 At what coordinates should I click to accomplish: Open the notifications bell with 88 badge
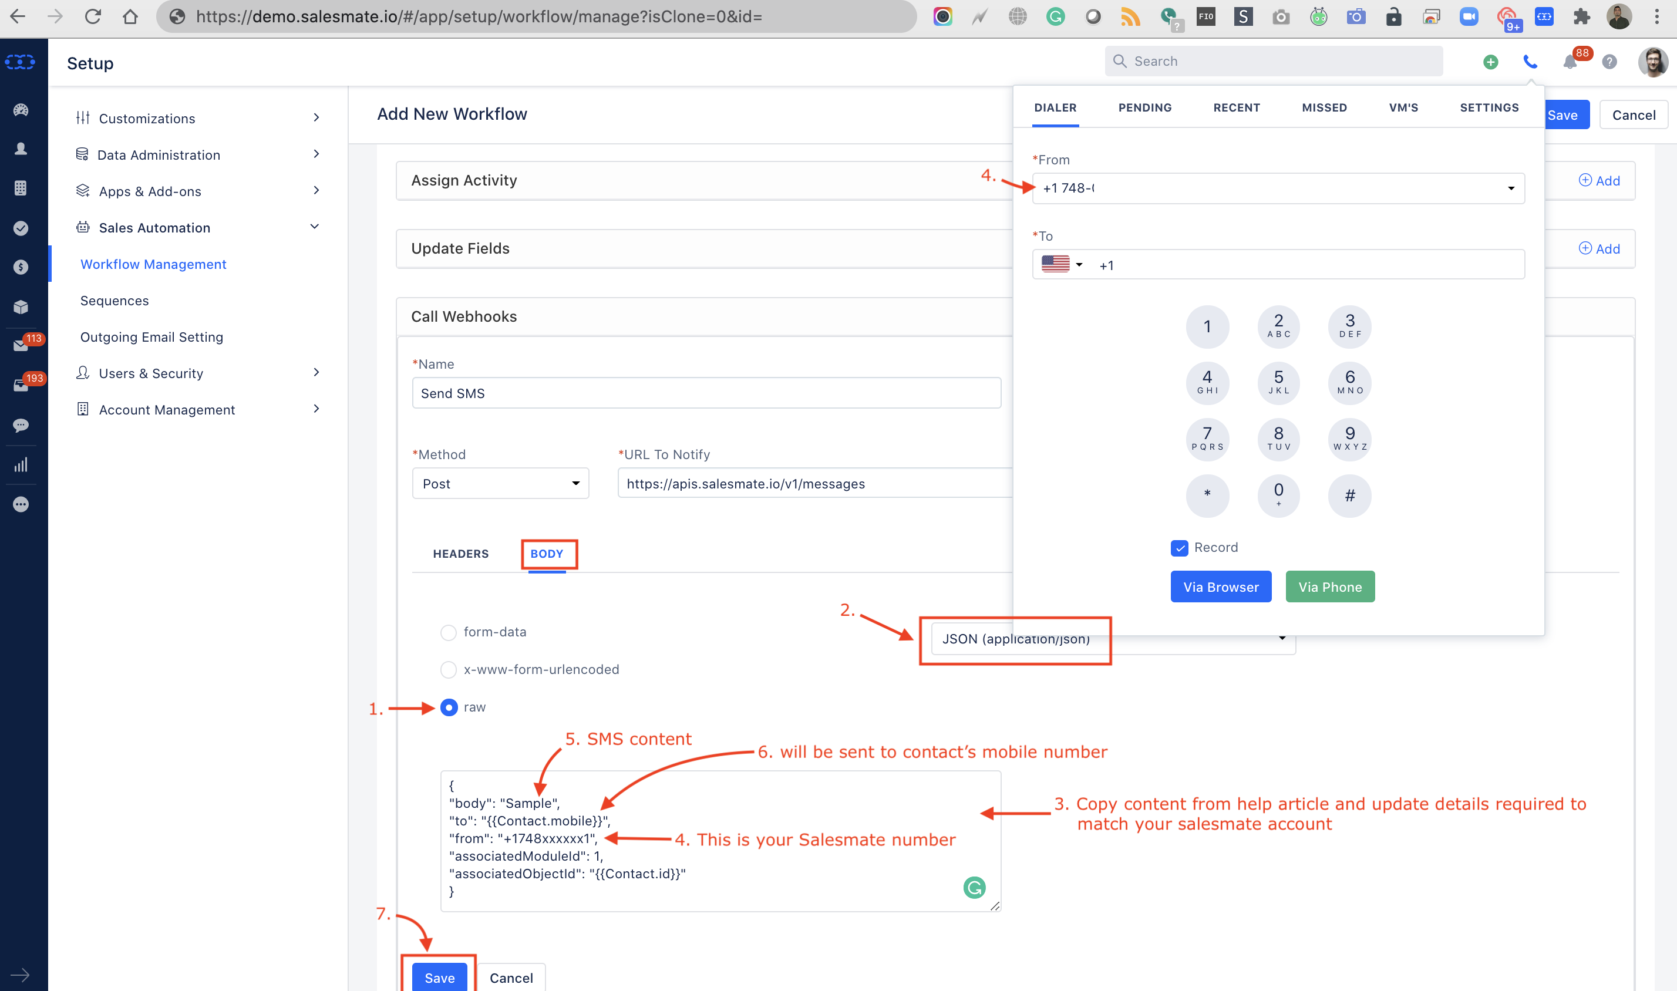[x=1570, y=62]
